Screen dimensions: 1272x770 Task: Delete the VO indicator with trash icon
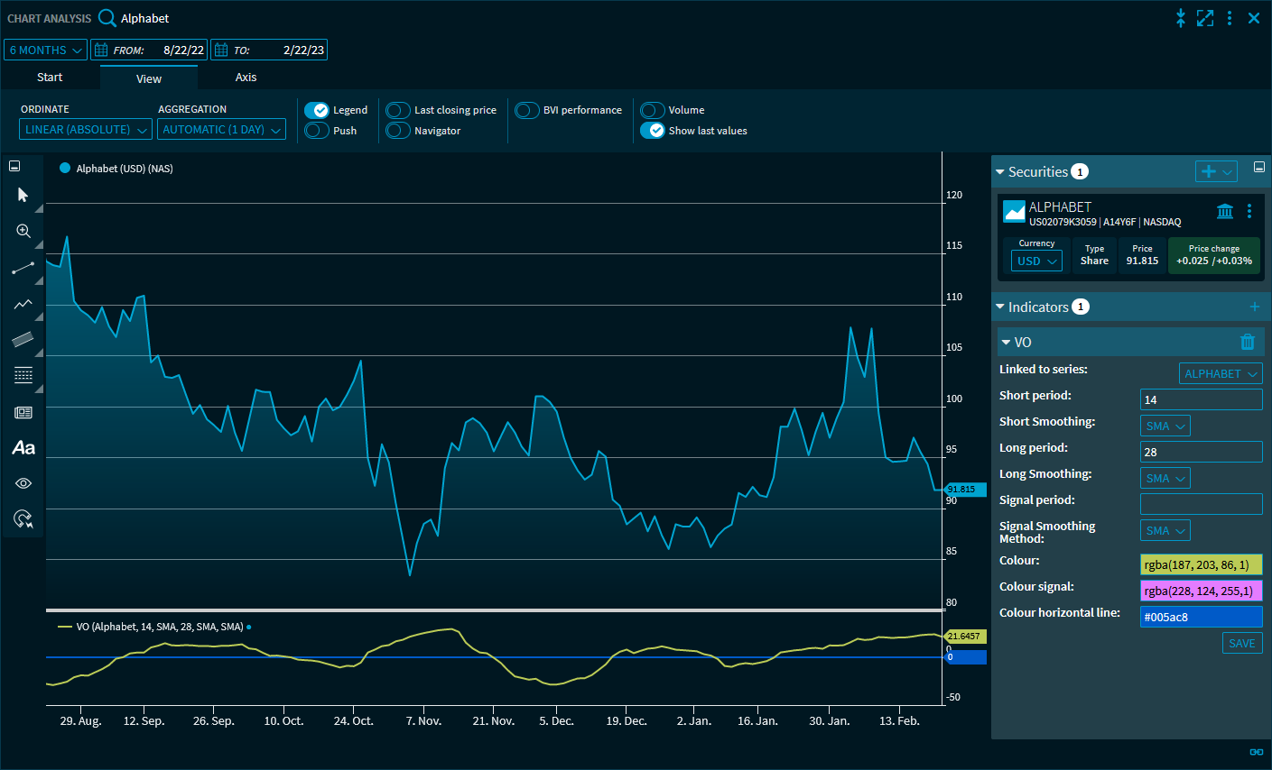tap(1248, 342)
